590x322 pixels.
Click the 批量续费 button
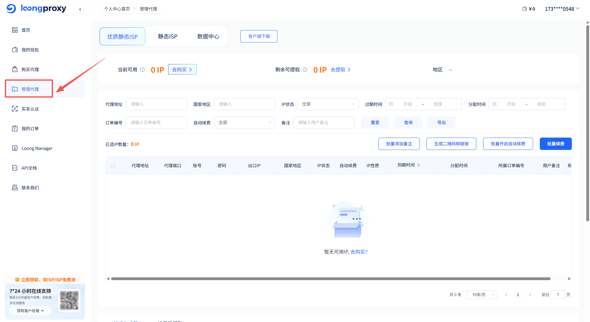(556, 144)
